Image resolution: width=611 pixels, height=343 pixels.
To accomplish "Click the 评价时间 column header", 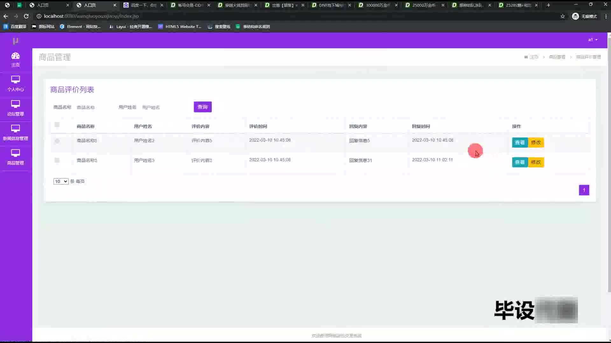I will 258,126.
